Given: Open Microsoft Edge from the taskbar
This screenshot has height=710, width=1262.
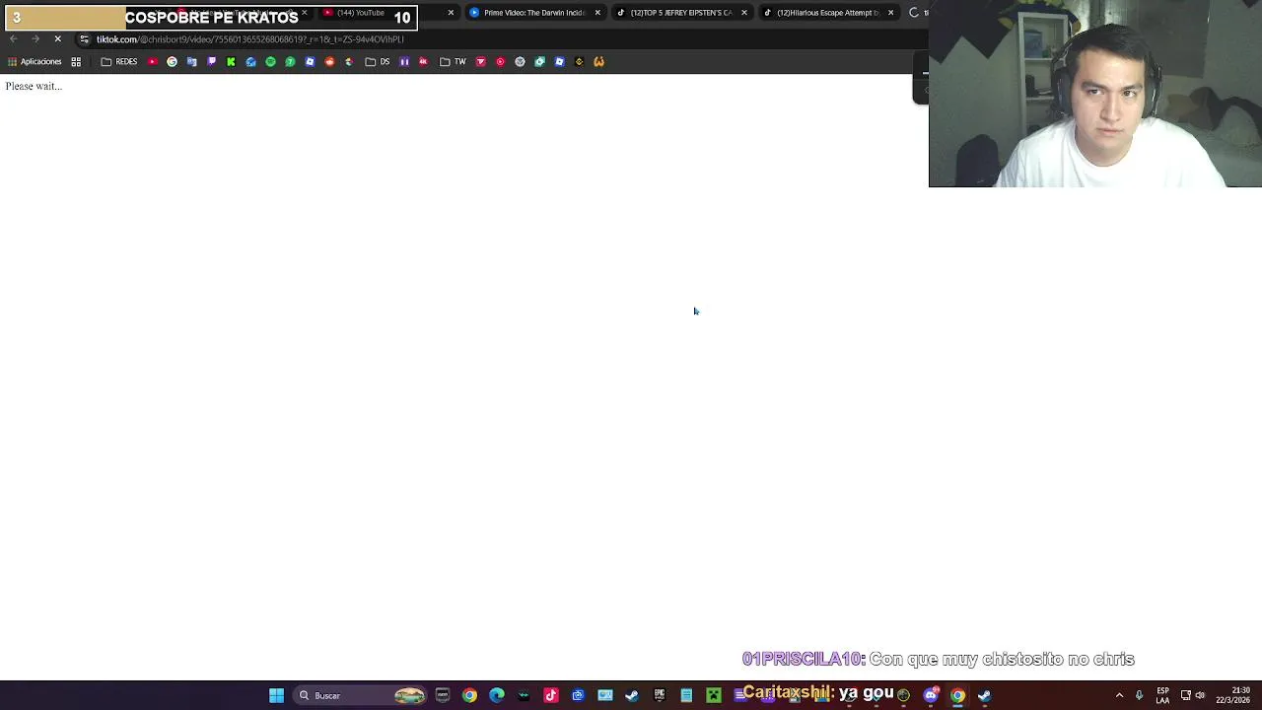Looking at the screenshot, I should click(x=497, y=695).
